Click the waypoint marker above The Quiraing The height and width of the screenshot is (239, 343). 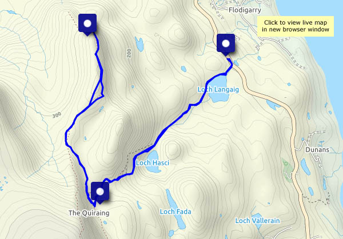pos(100,192)
